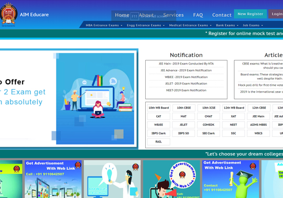This screenshot has height=198, width=283.
Task: Select the 10th WB Board button
Action: click(159, 108)
